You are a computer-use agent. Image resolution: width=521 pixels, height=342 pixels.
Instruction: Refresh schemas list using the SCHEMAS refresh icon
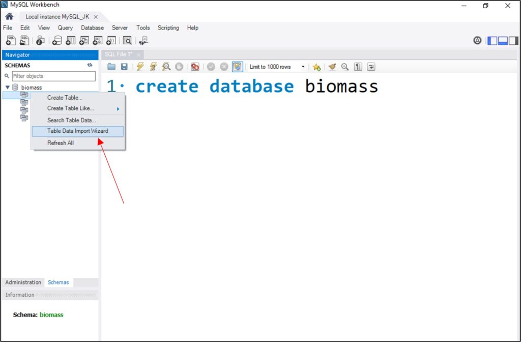(x=90, y=65)
